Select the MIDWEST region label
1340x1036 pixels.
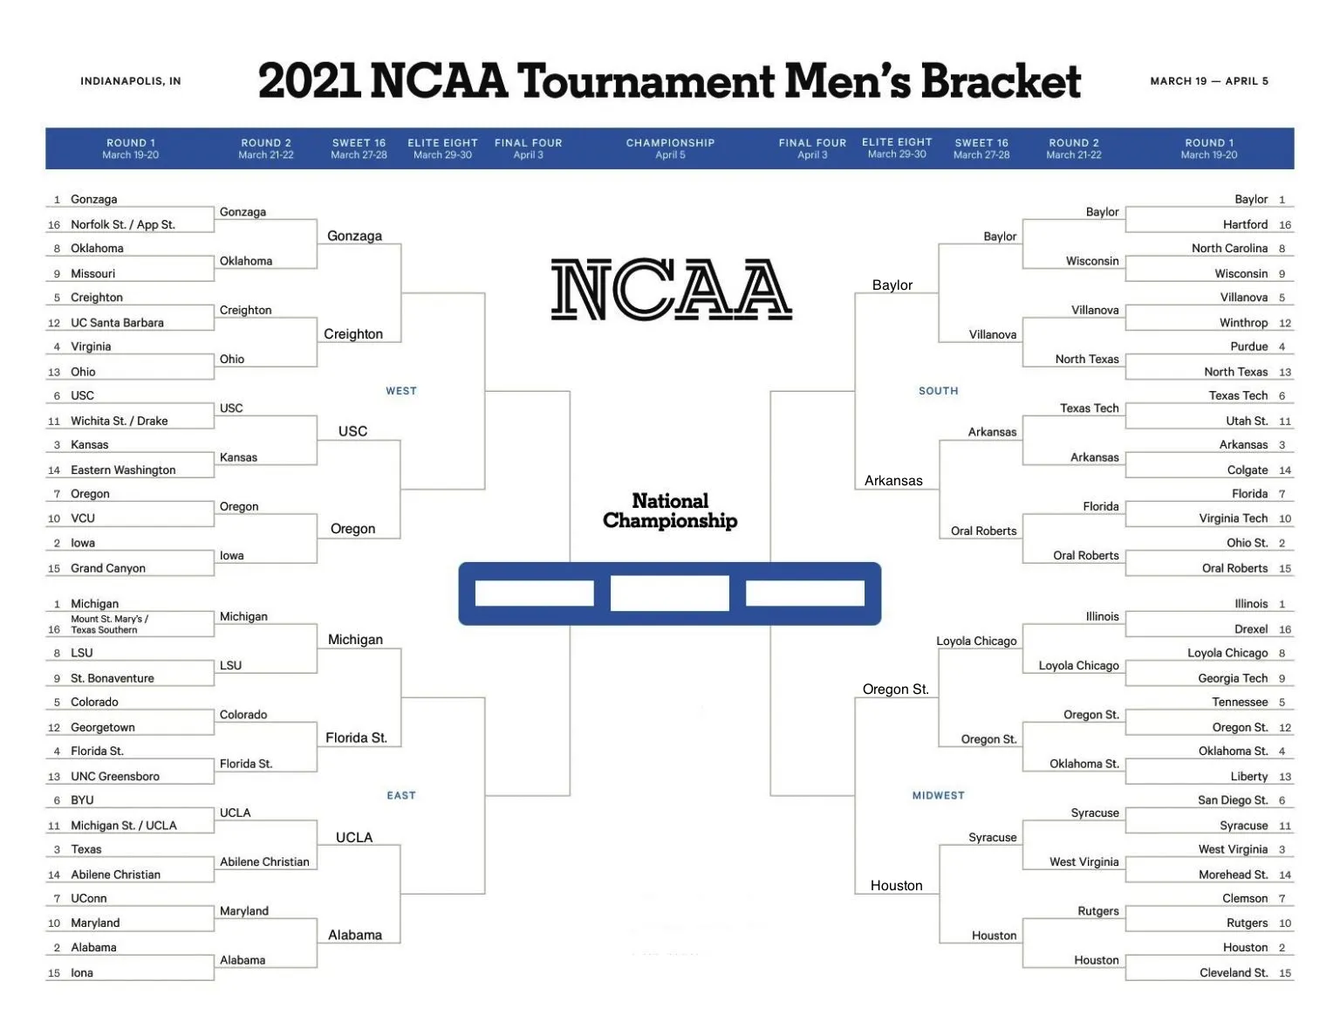(x=938, y=795)
